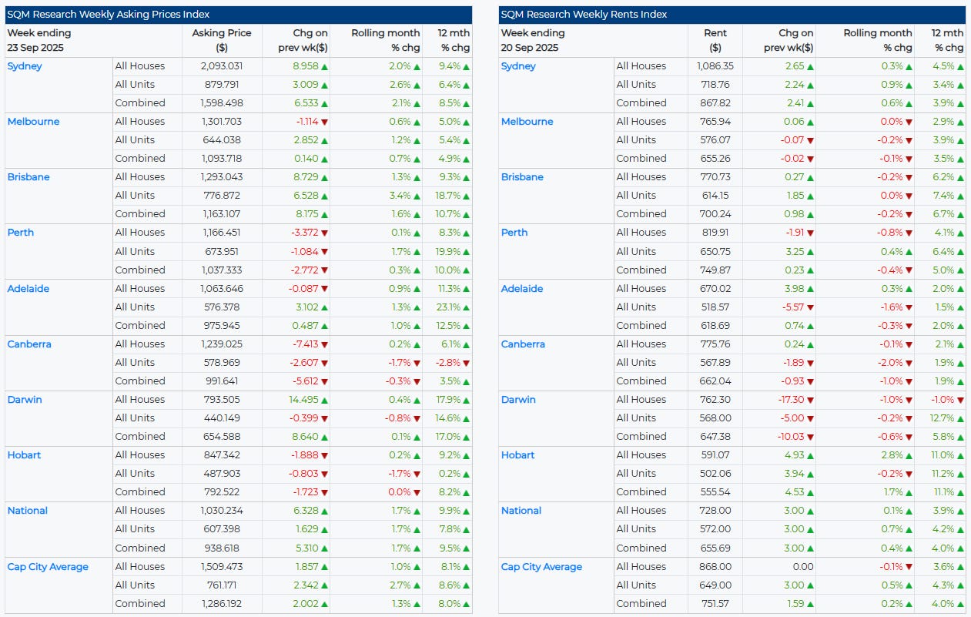Open the Sydney link in Asking Prices table
The height and width of the screenshot is (617, 971).
click(x=25, y=66)
